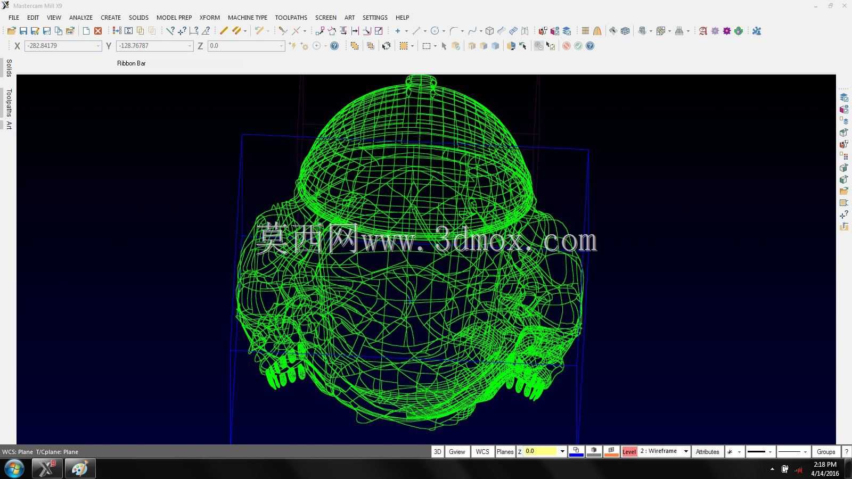Open Z coordinate dropdown in ribbon
The width and height of the screenshot is (852, 479).
(x=281, y=46)
